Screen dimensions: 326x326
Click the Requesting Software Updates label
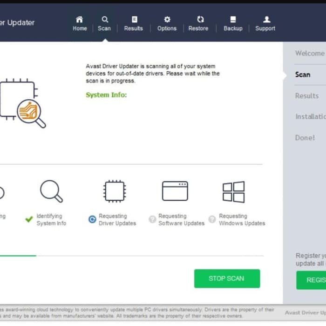pyautogui.click(x=181, y=219)
